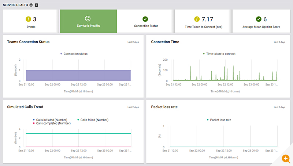This screenshot has width=293, height=166.
Task: Open the Events summary tile
Action: pyautogui.click(x=31, y=21)
